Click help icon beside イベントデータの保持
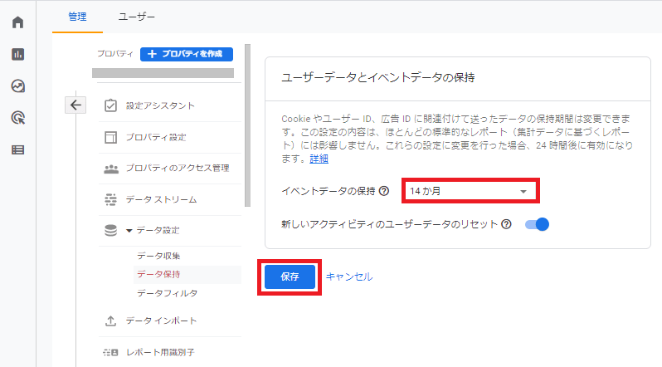Image resolution: width=662 pixels, height=367 pixels. (384, 191)
